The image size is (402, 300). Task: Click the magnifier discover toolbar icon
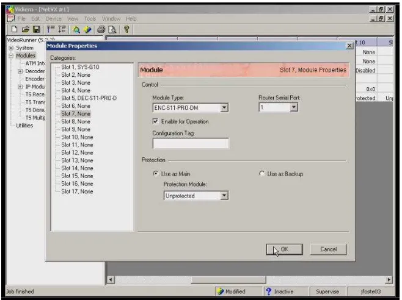(76, 30)
